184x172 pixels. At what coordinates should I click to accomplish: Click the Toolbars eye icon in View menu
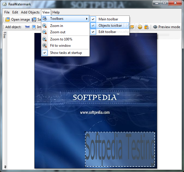[45, 19]
